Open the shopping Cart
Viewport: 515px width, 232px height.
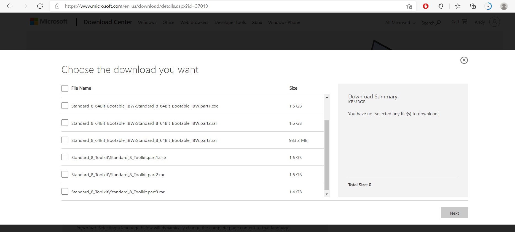[459, 21]
